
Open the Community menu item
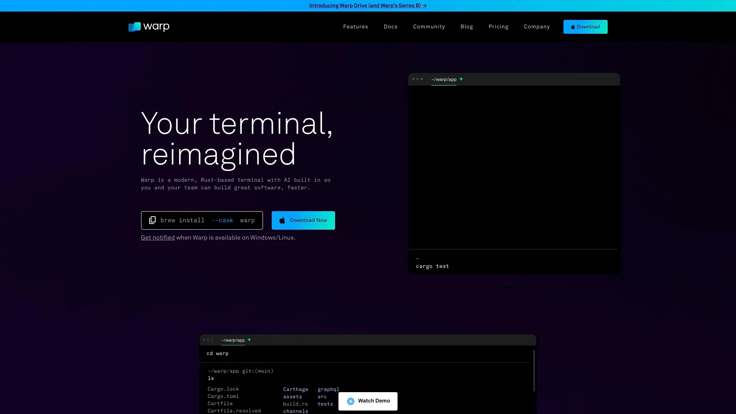(429, 26)
